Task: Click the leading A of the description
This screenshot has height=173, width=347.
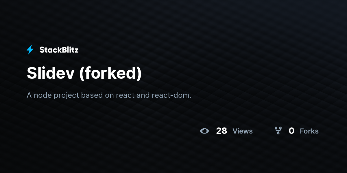Action: coord(29,95)
